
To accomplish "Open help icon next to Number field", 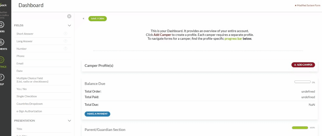I will pos(65,49).
